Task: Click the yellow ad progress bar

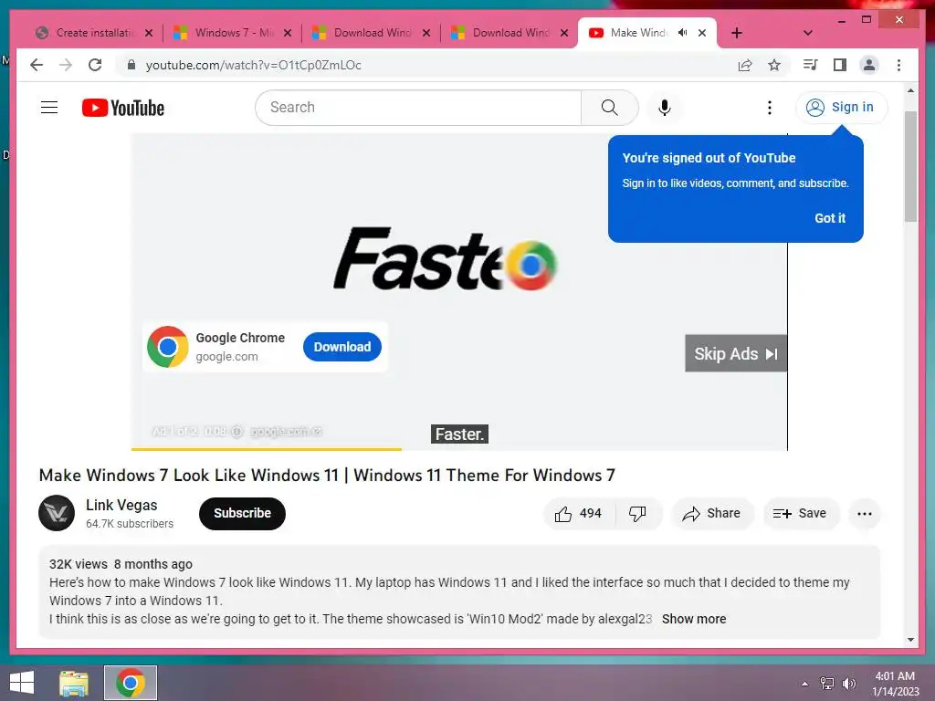Action: tap(267, 449)
